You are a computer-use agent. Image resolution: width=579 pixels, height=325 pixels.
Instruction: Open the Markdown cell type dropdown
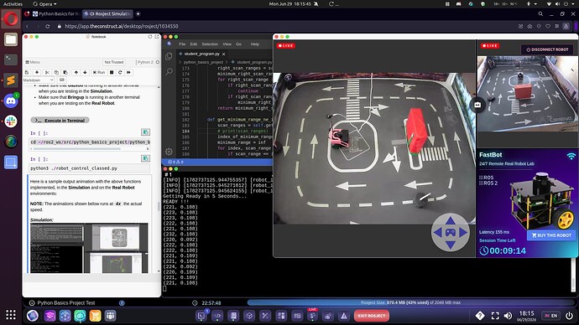(x=39, y=80)
